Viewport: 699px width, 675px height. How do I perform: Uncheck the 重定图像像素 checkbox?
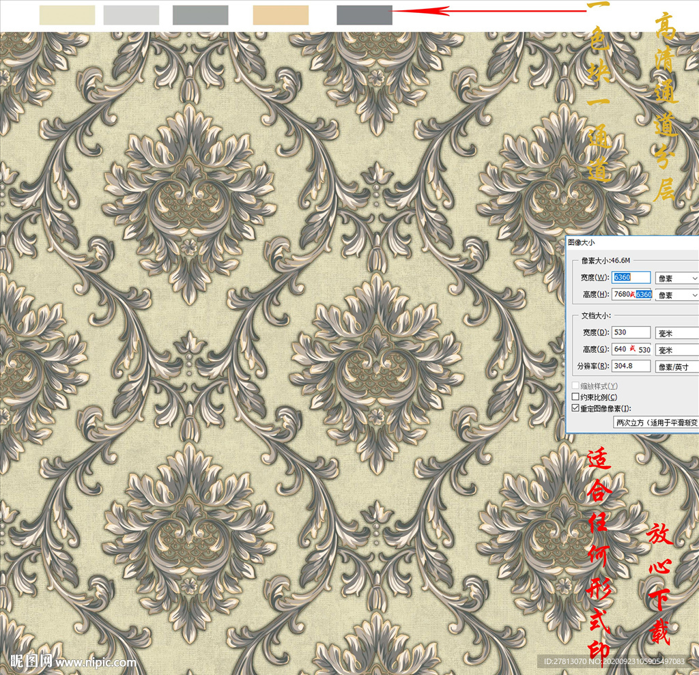click(x=575, y=408)
